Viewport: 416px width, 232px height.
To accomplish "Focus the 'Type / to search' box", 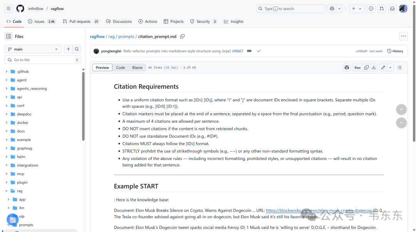I will 290,8.
